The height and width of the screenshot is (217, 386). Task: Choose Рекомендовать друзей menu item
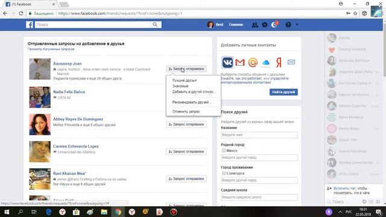pyautogui.click(x=192, y=102)
